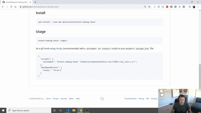Screen dimensions: 201x113
Task: Click the "devDependencies" line in code
Action: point(51,67)
